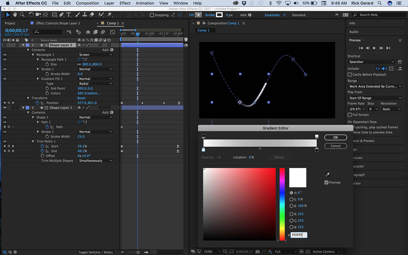Select the Clone Stamp tool
Viewport: 408px width, 255px height.
pos(85,15)
